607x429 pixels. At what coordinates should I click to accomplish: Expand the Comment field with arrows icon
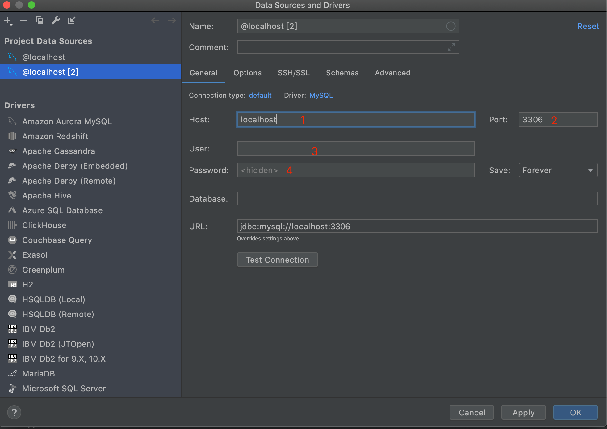pos(451,47)
